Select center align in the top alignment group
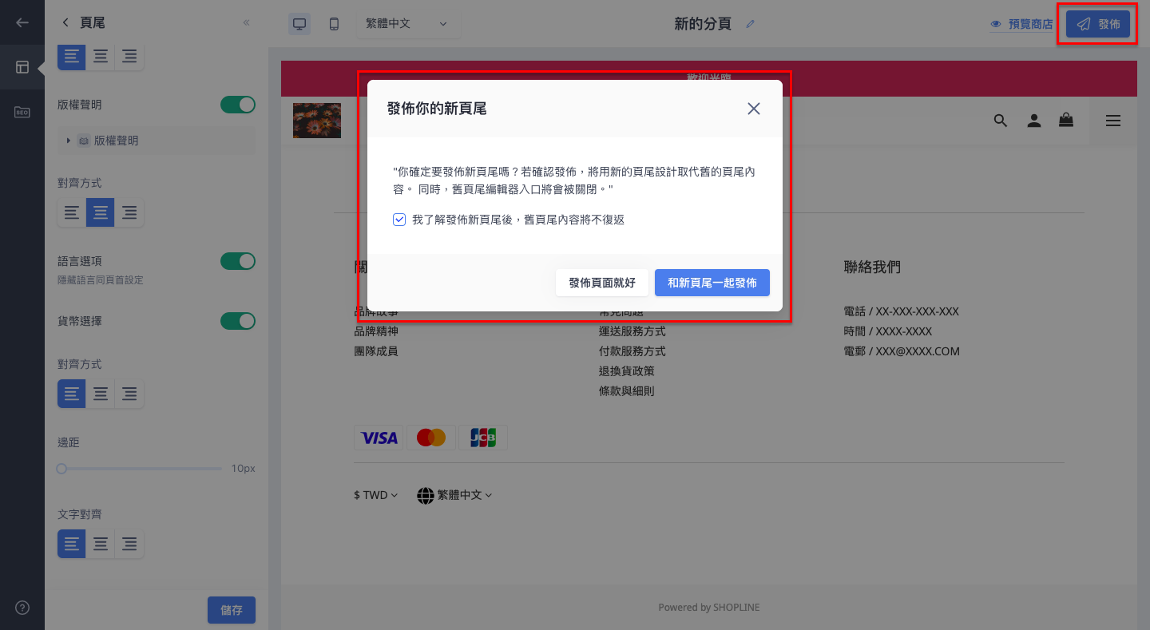The width and height of the screenshot is (1150, 630). coord(101,56)
